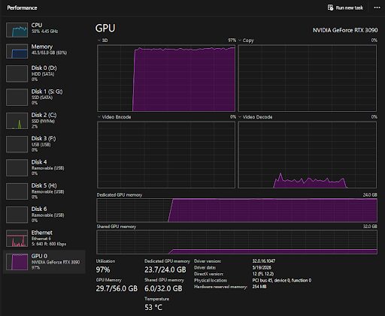The image size is (385, 316).
Task: Select Disk 2 (C:) NVMe entry
Action: (44, 121)
